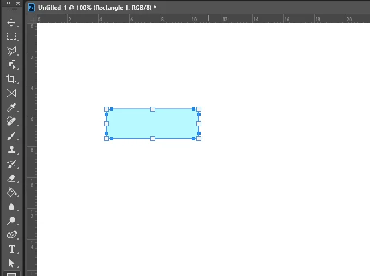The width and height of the screenshot is (370, 276).
Task: Select the Clone Stamp tool
Action: [x=11, y=150]
